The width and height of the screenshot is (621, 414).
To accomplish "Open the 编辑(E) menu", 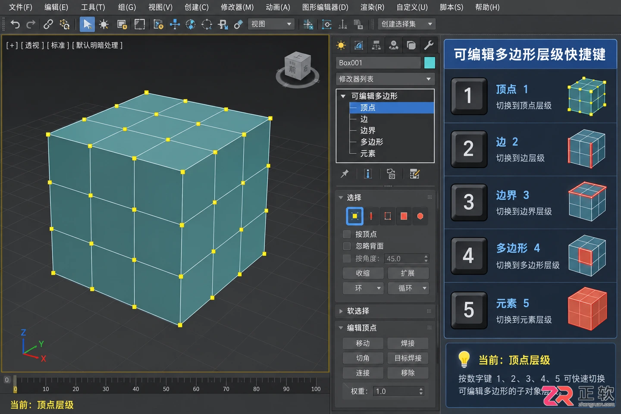I will (x=56, y=7).
